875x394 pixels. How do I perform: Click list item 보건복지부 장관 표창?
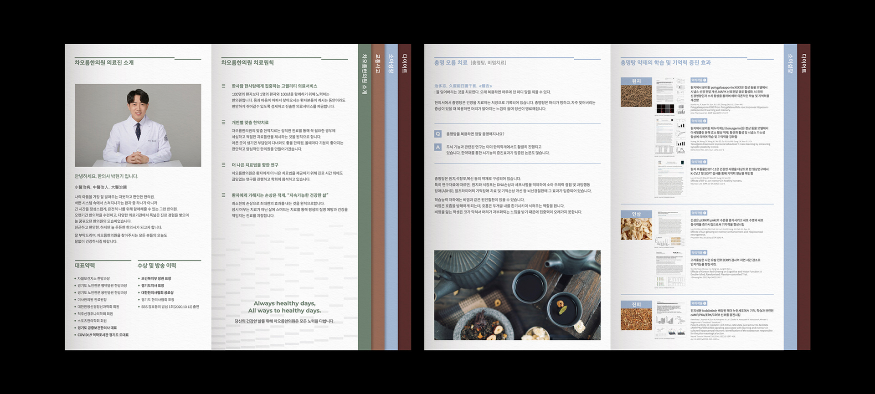(154, 278)
